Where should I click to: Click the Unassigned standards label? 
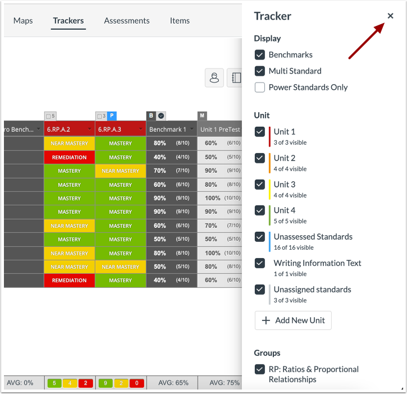[312, 290]
